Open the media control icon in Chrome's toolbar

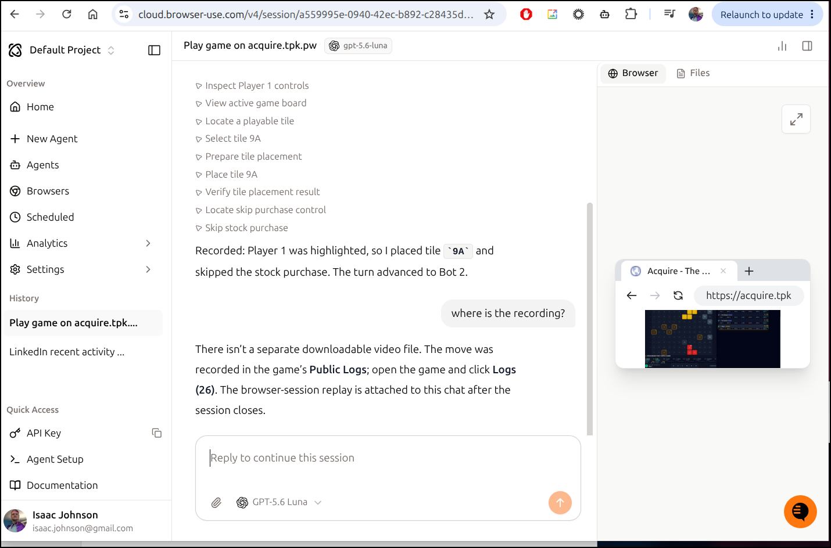669,15
